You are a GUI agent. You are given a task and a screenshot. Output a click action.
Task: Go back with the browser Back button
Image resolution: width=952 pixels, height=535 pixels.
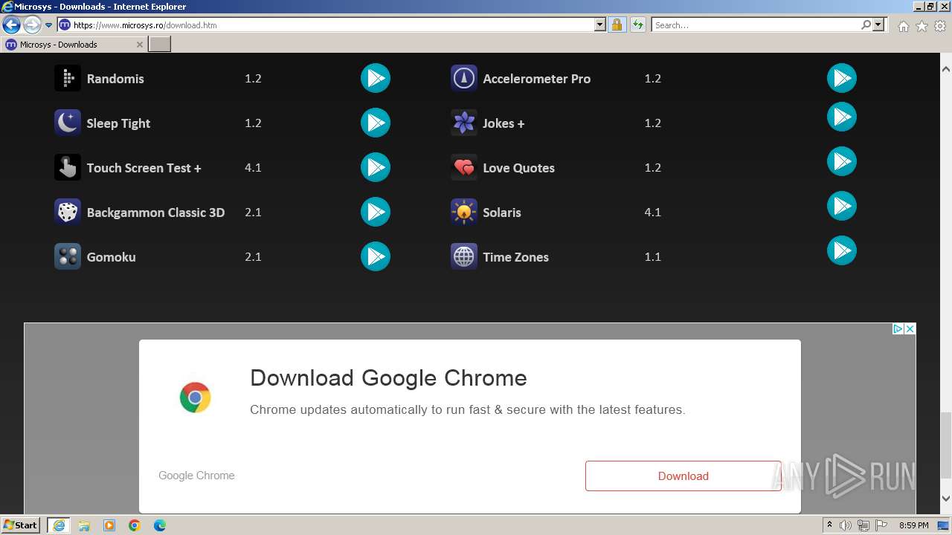pos(11,25)
